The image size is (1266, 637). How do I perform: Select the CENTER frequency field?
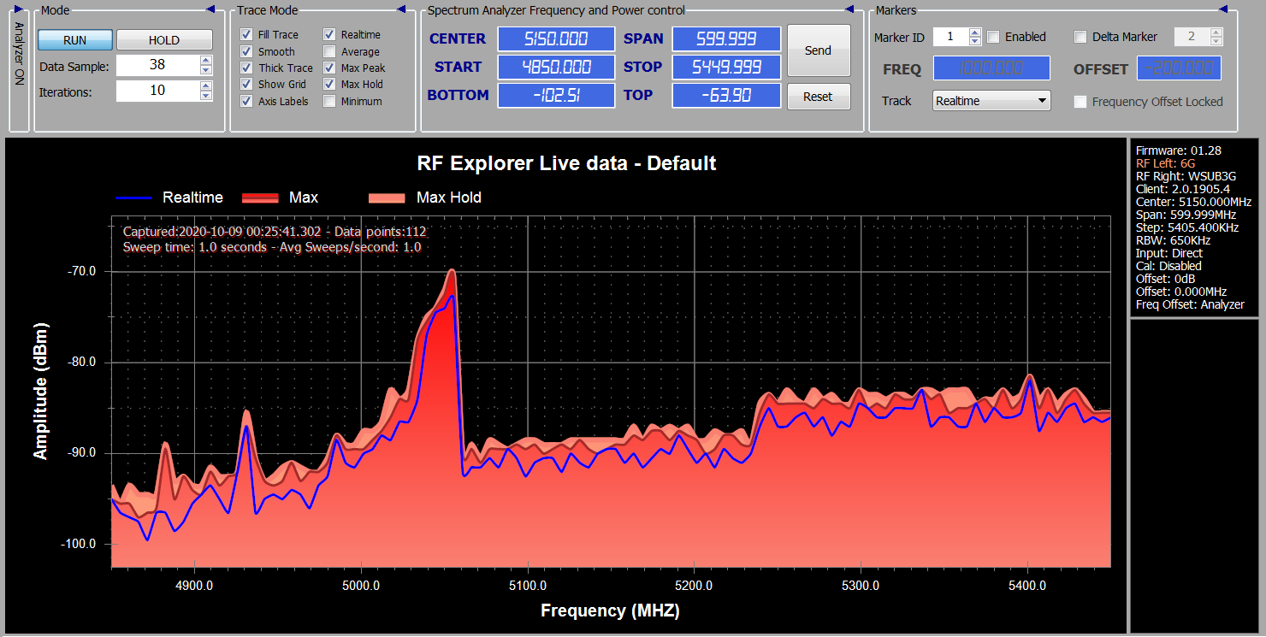pos(556,38)
